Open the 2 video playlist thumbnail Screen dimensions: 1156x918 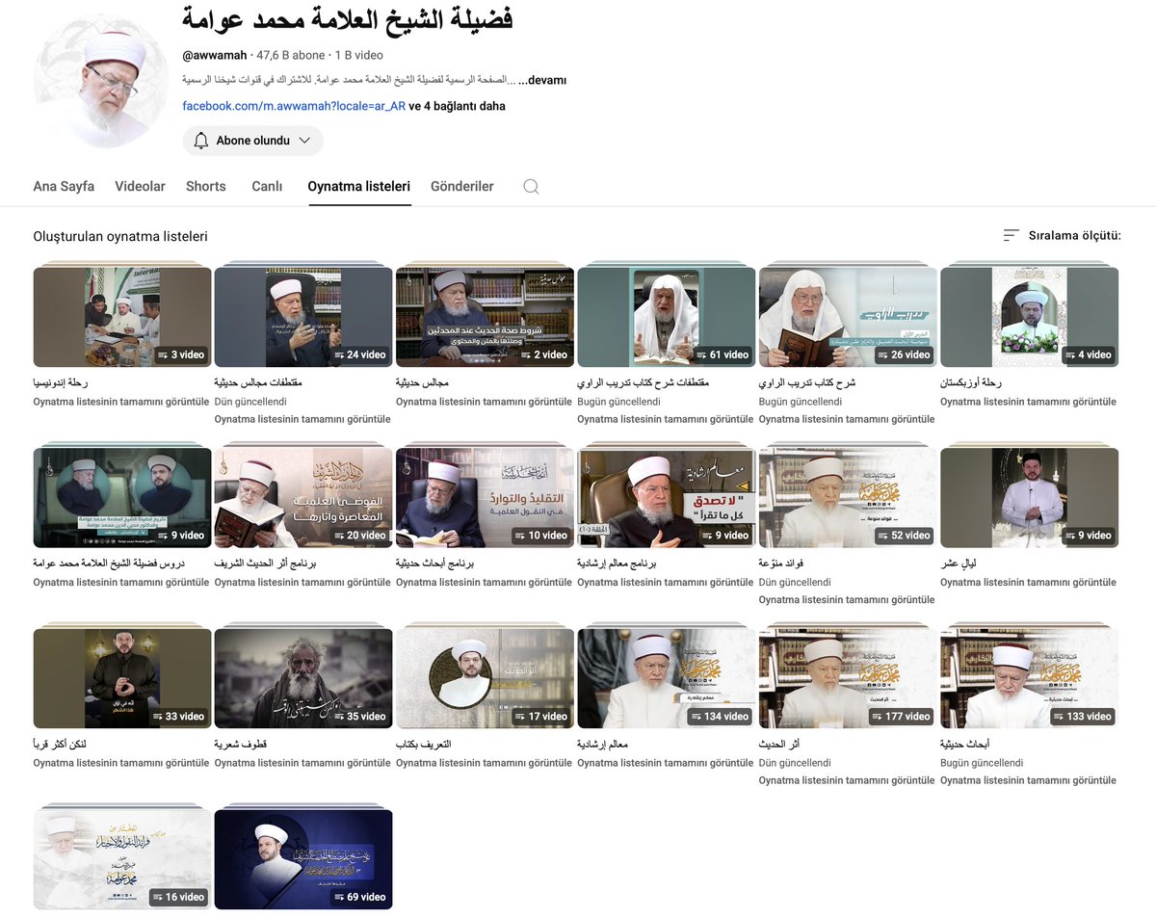tap(485, 317)
